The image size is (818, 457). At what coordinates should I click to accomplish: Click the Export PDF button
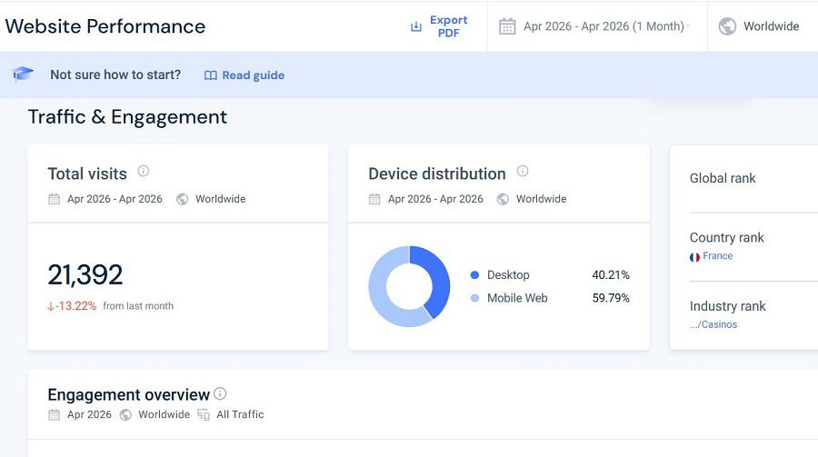(439, 26)
